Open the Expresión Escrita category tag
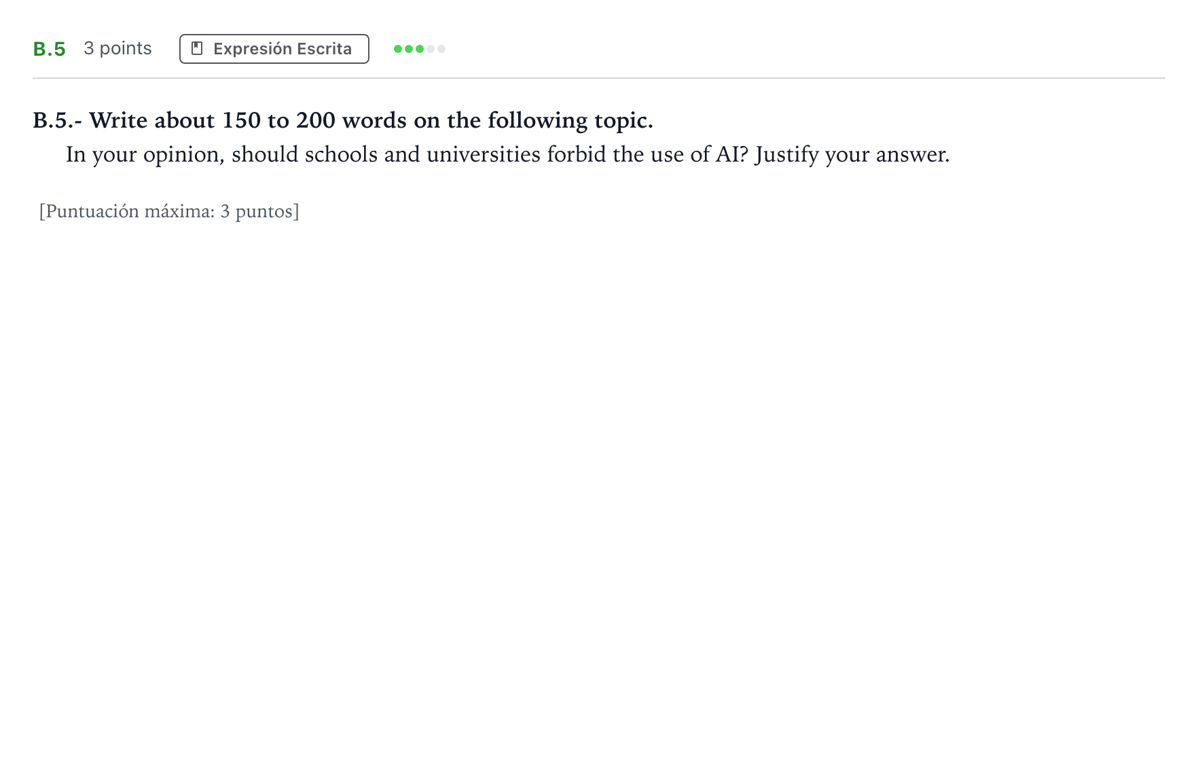 pos(274,49)
